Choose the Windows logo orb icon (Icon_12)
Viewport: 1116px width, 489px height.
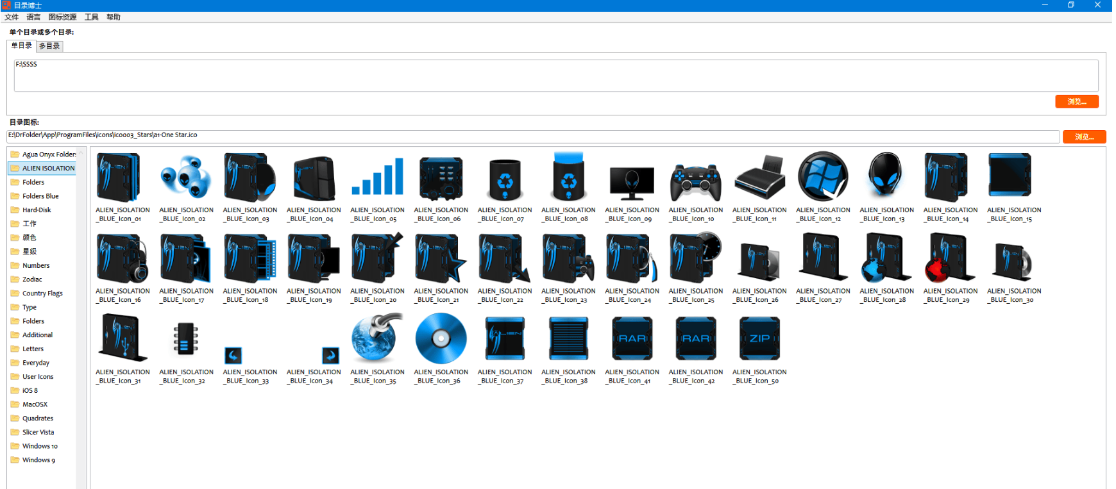click(823, 176)
